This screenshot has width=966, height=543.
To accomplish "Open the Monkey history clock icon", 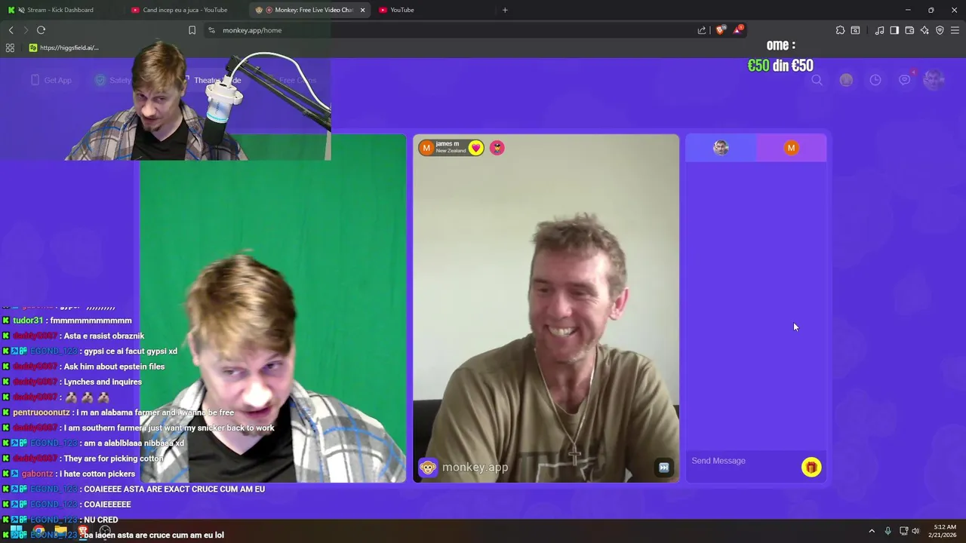I will (875, 80).
